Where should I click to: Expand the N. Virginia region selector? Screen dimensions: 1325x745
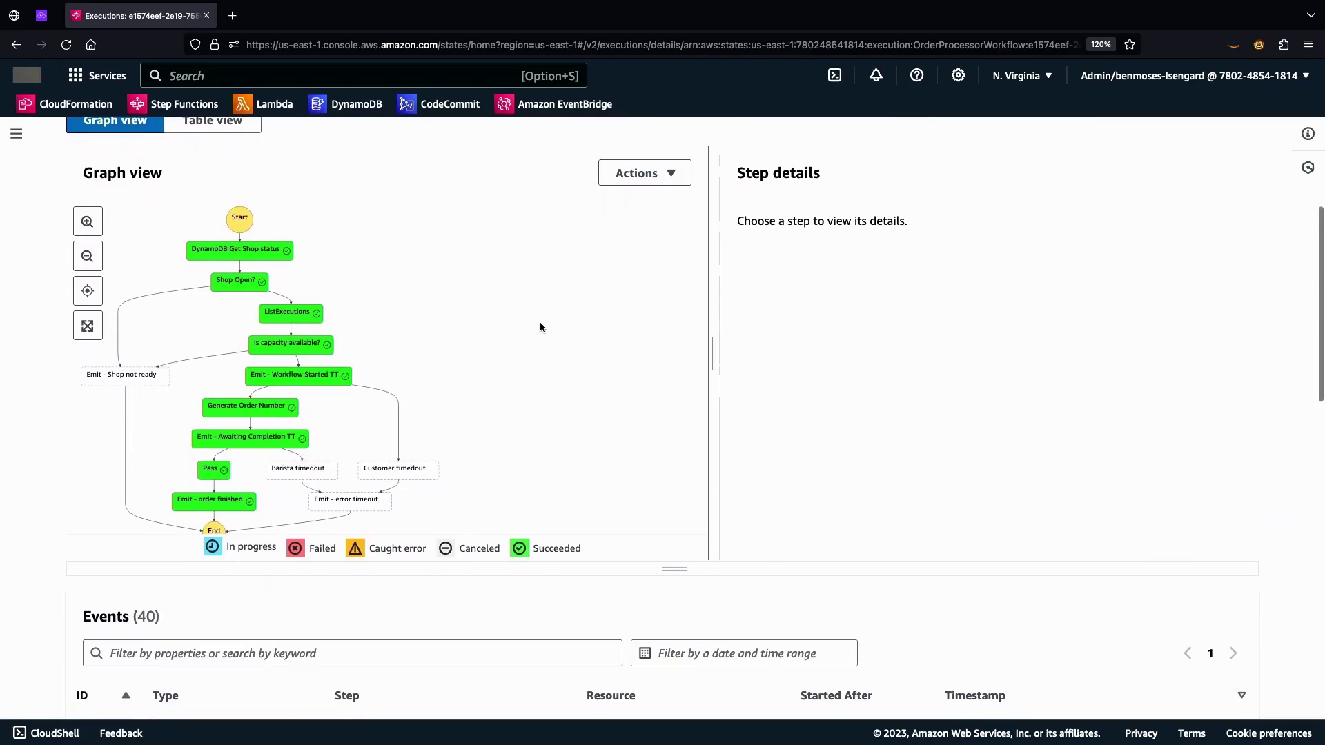(1022, 76)
